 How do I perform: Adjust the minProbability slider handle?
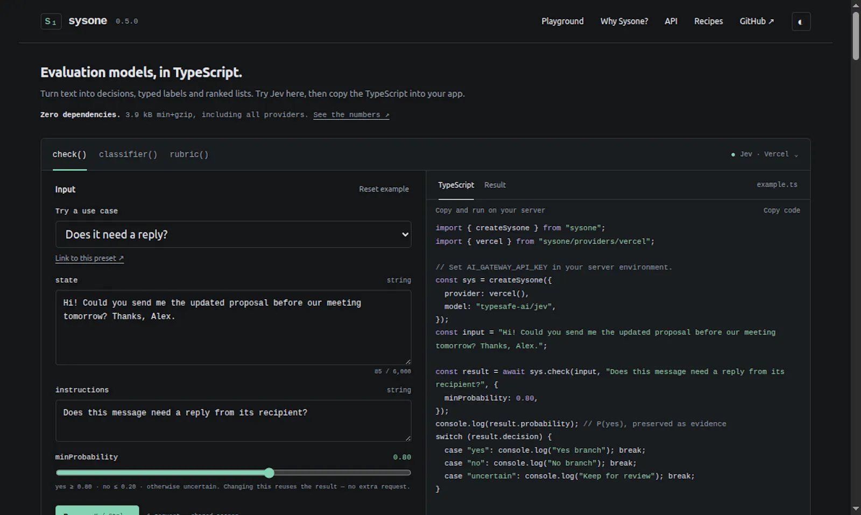pyautogui.click(x=269, y=473)
